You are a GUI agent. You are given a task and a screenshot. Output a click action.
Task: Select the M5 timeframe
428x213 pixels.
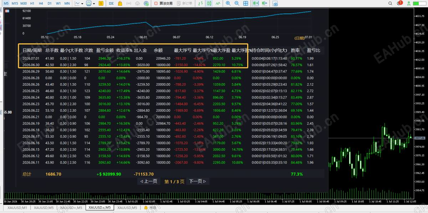6,3
